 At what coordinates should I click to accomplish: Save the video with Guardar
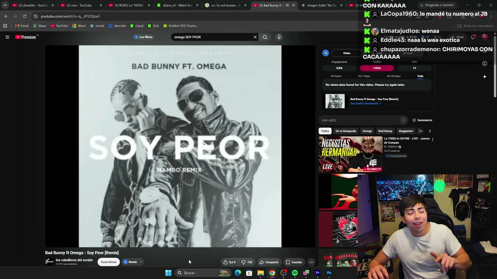click(294, 262)
